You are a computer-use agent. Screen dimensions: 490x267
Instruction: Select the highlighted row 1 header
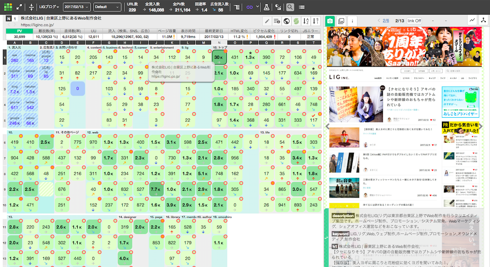5,57
